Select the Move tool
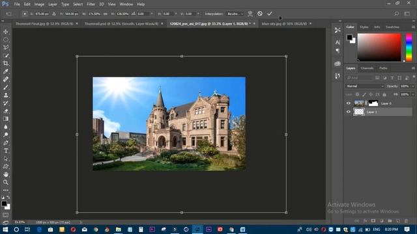 6,32
